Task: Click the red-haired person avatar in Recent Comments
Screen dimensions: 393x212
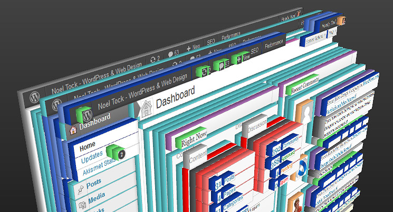Action: point(296,203)
